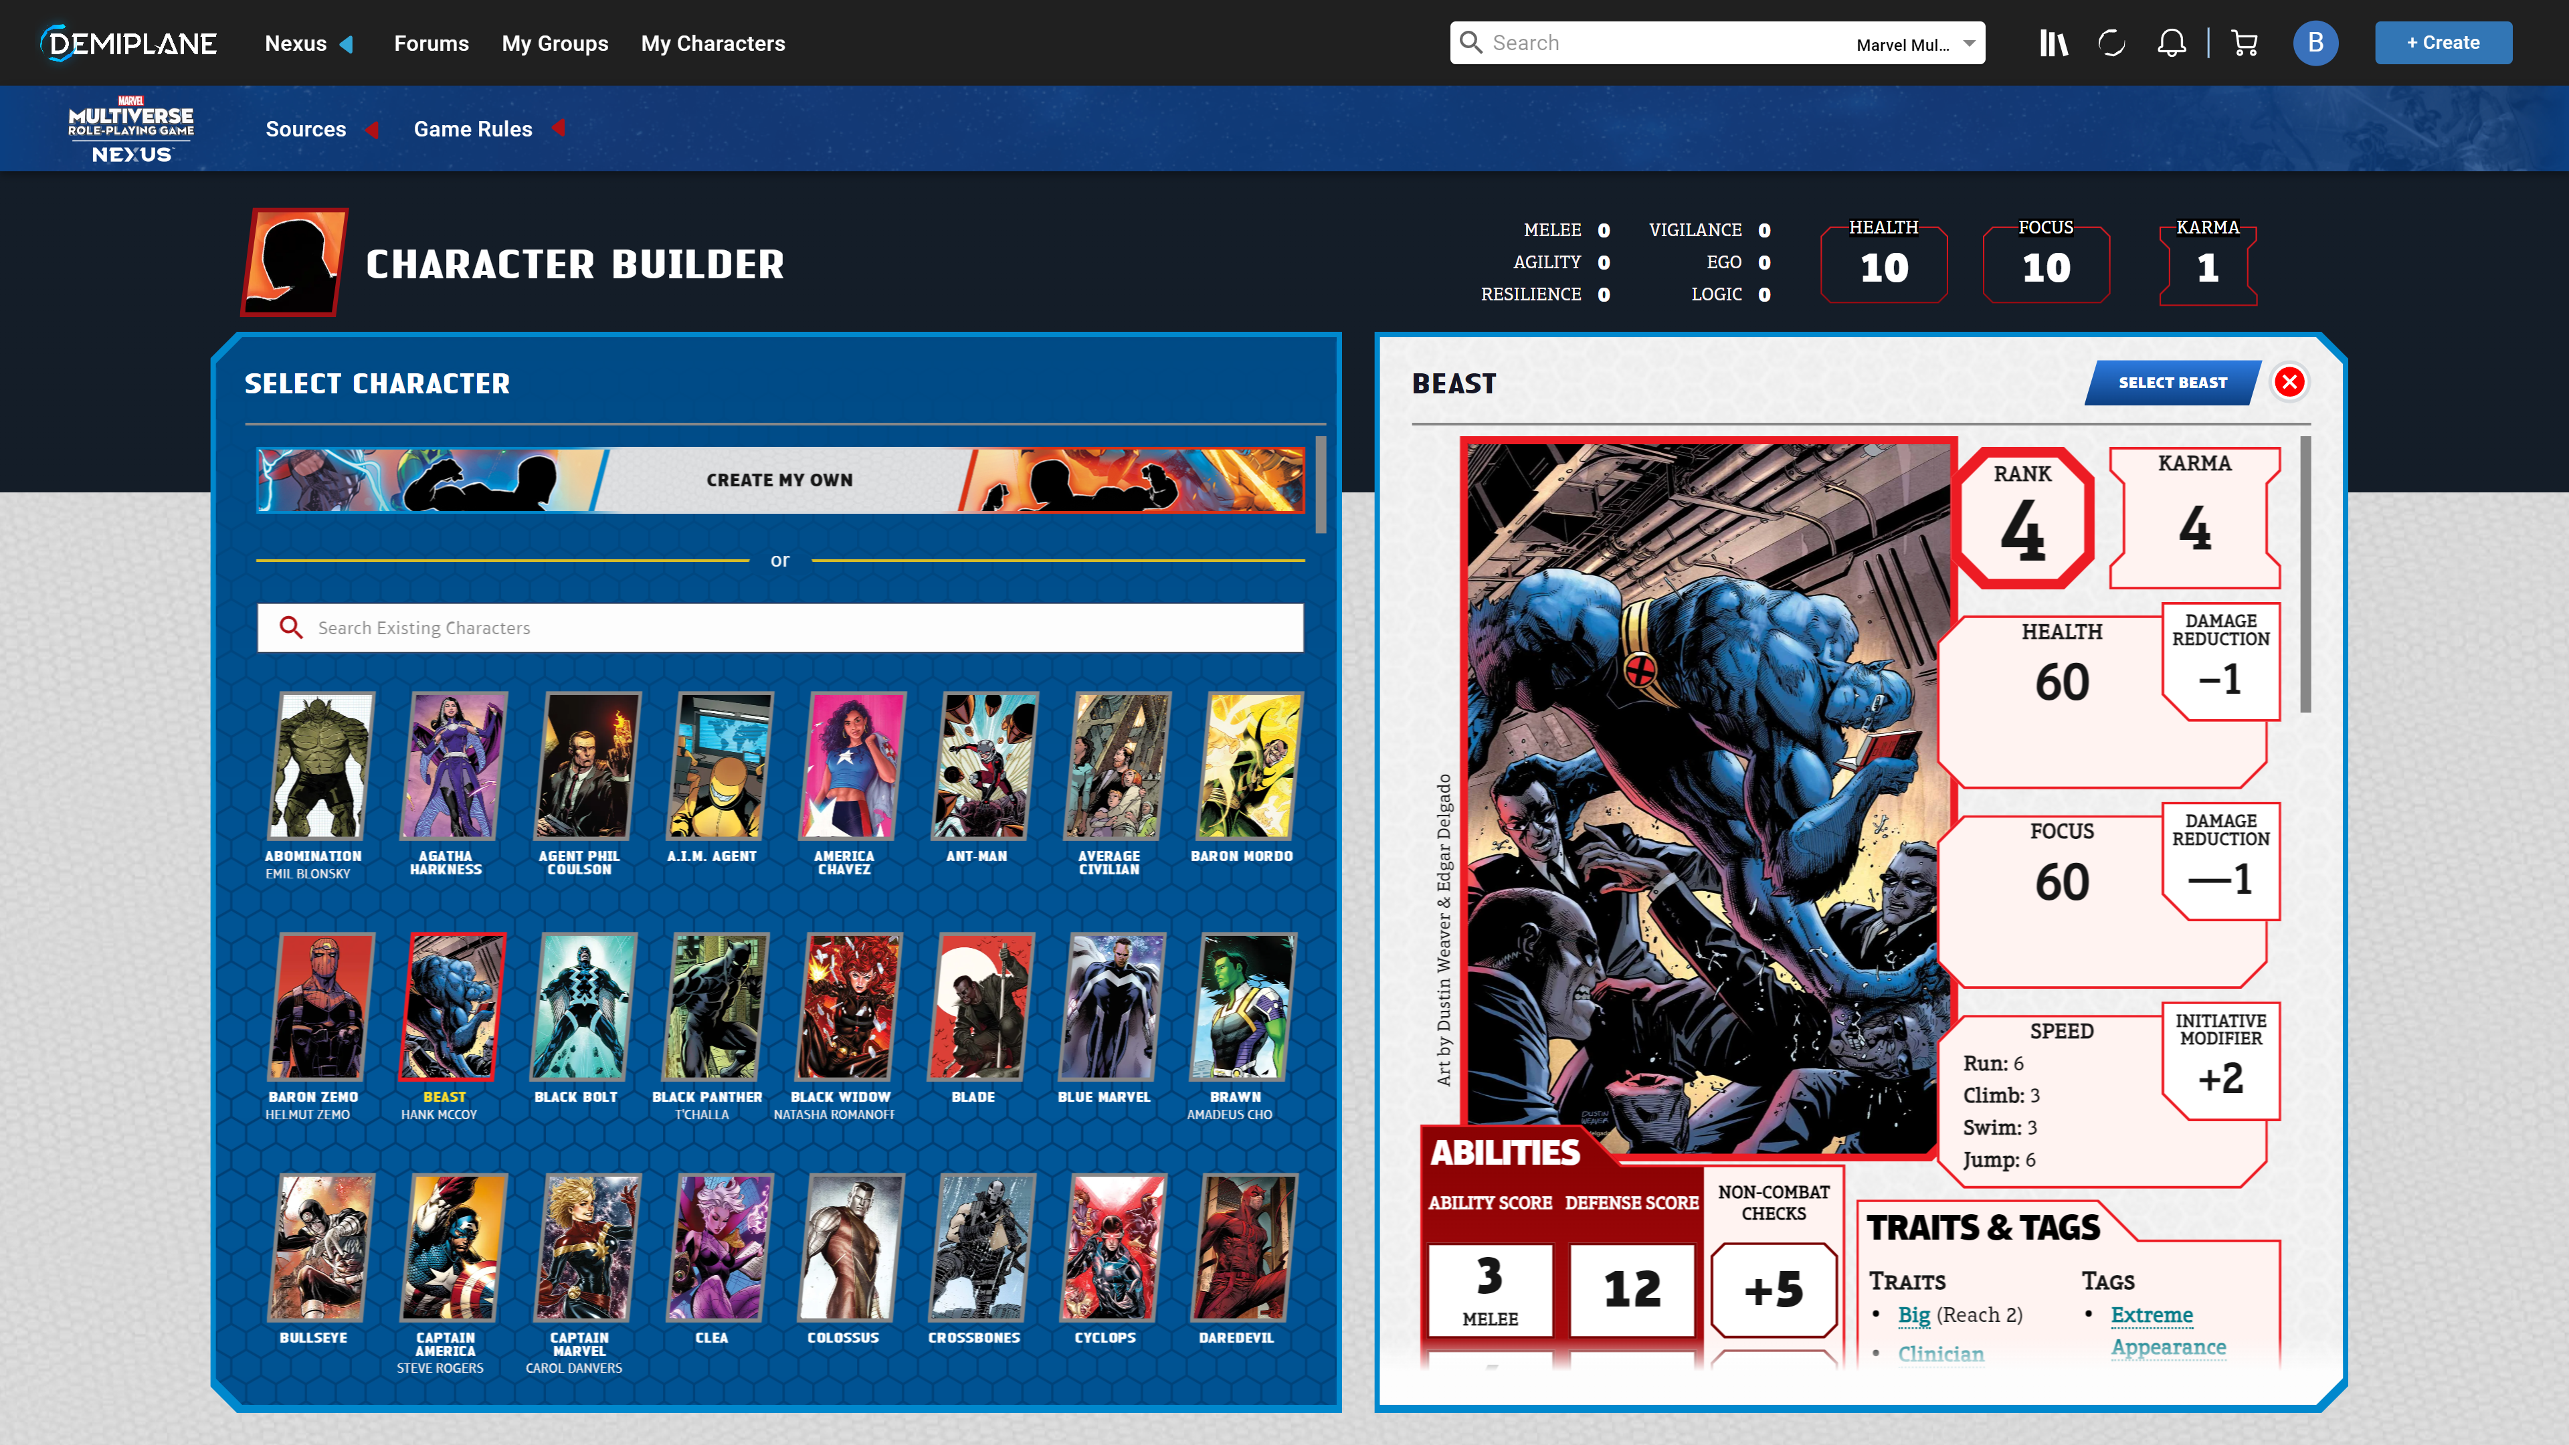Open the Marvel Multiverse Nexus logo
The width and height of the screenshot is (2569, 1445).
[130, 128]
